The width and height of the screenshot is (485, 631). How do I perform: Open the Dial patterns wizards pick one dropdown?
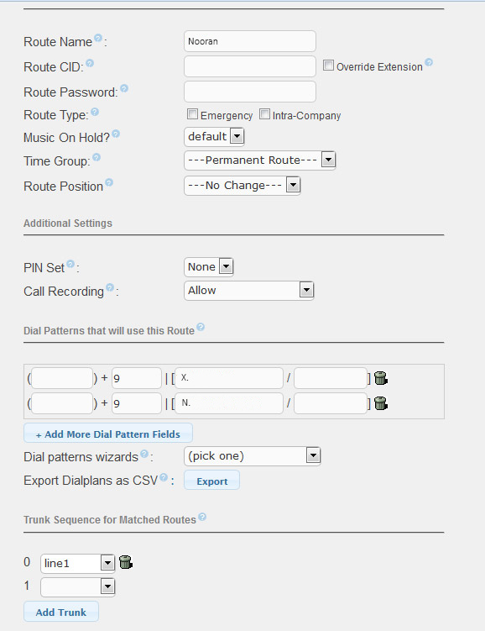(252, 456)
